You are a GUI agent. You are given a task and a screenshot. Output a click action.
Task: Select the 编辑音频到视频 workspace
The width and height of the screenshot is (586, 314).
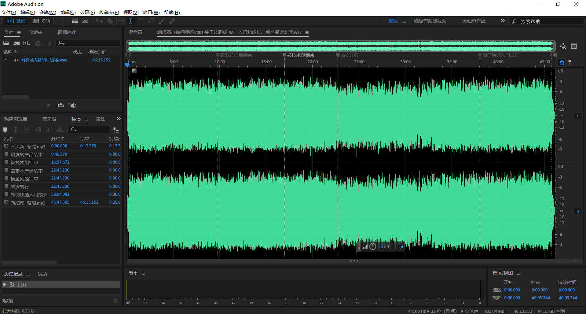click(x=430, y=21)
